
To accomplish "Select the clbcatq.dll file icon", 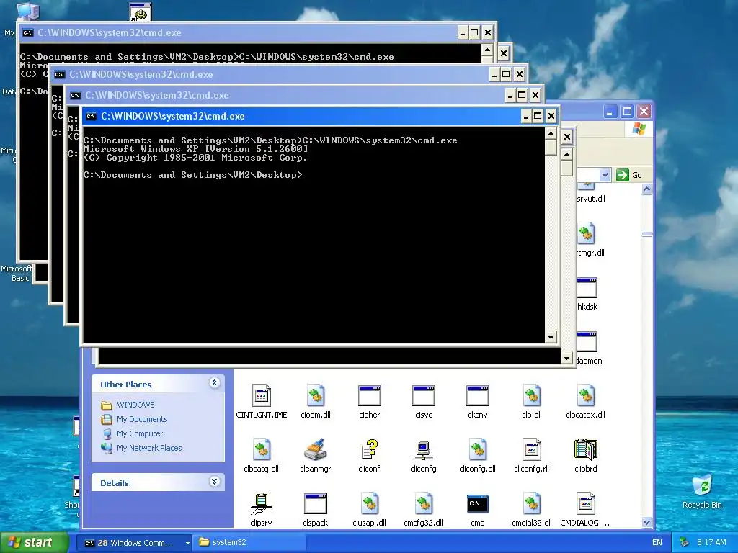I will pos(261,449).
